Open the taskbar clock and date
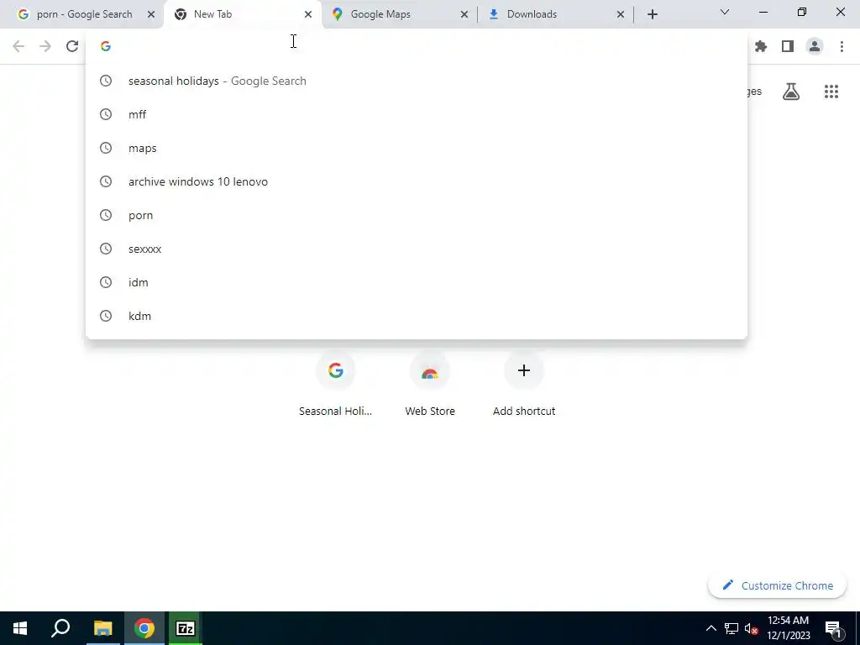Screen dimensions: 860x645 [788, 628]
